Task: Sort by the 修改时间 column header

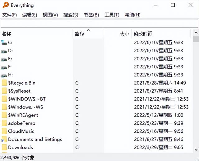Action: tap(161, 34)
